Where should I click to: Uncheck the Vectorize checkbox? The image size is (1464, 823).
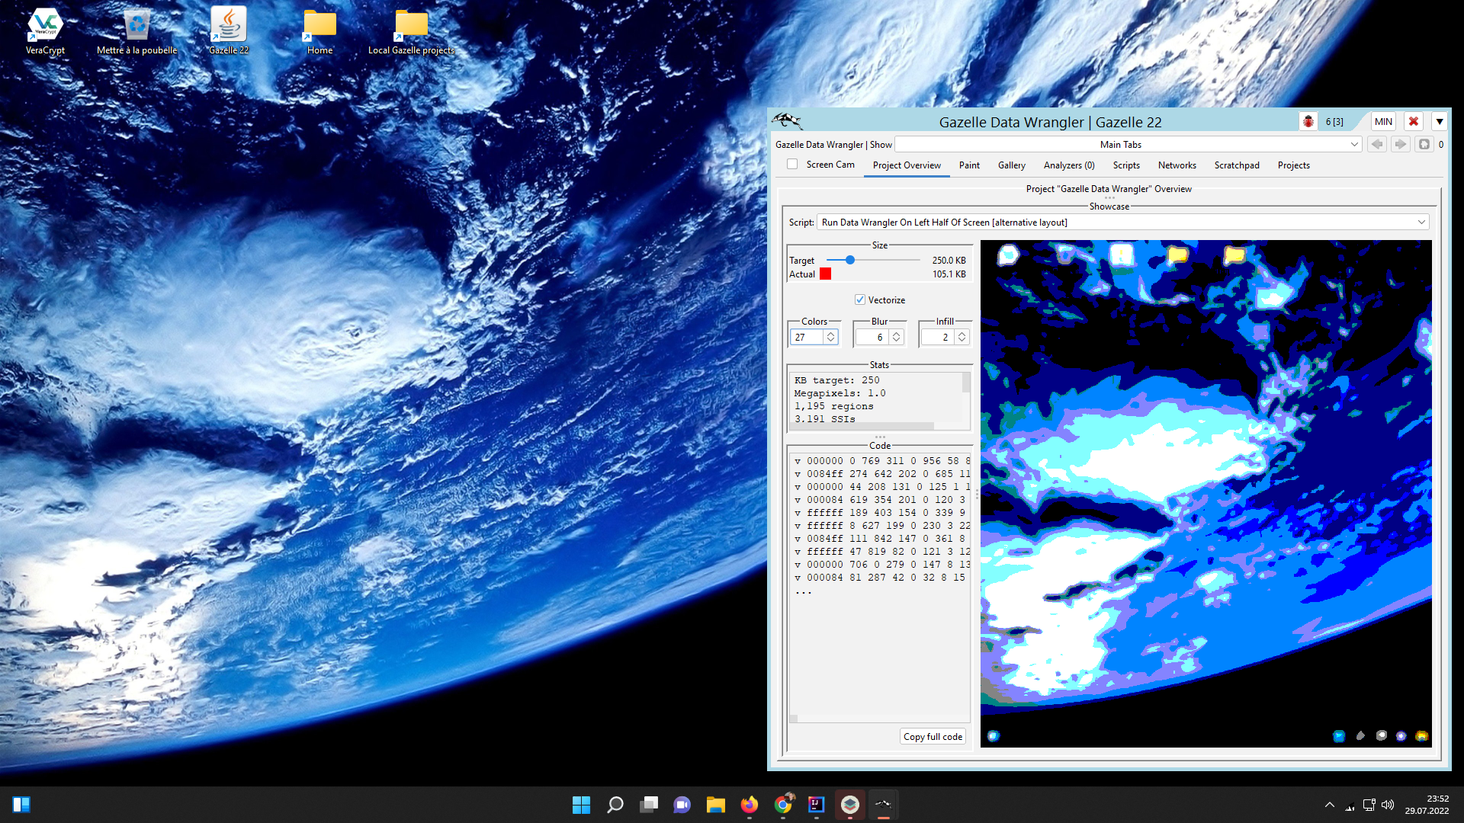click(860, 300)
